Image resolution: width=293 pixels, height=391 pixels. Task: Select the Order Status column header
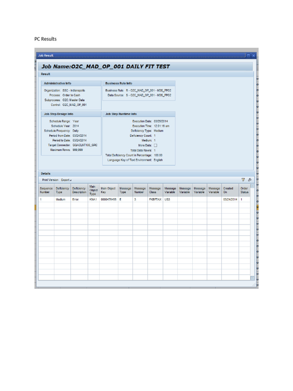point(245,190)
